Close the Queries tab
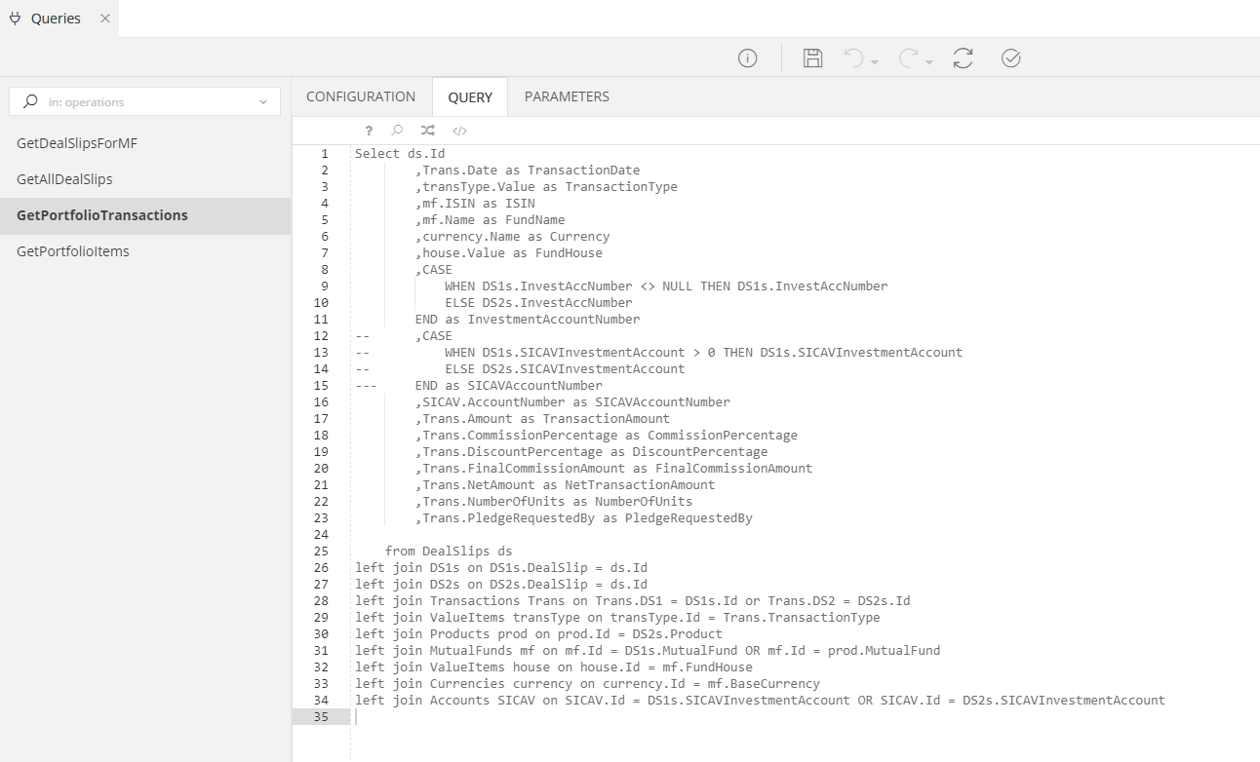The height and width of the screenshot is (762, 1260). click(105, 19)
